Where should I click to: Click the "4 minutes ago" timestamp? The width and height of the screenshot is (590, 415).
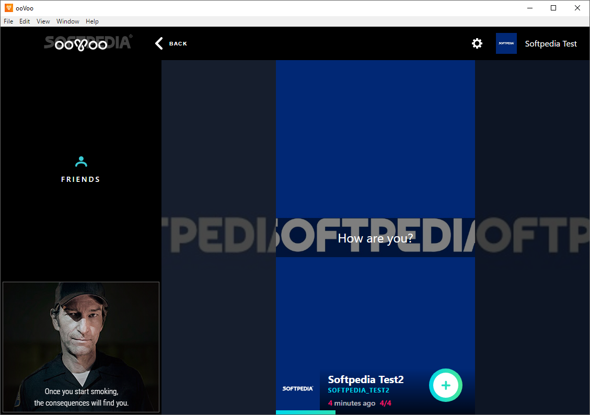(352, 404)
